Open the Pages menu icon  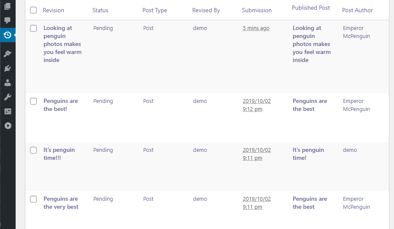coord(8,6)
